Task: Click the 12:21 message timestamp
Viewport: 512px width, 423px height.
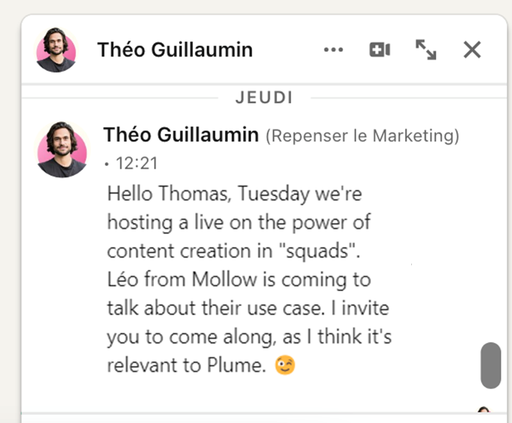Action: (x=137, y=163)
